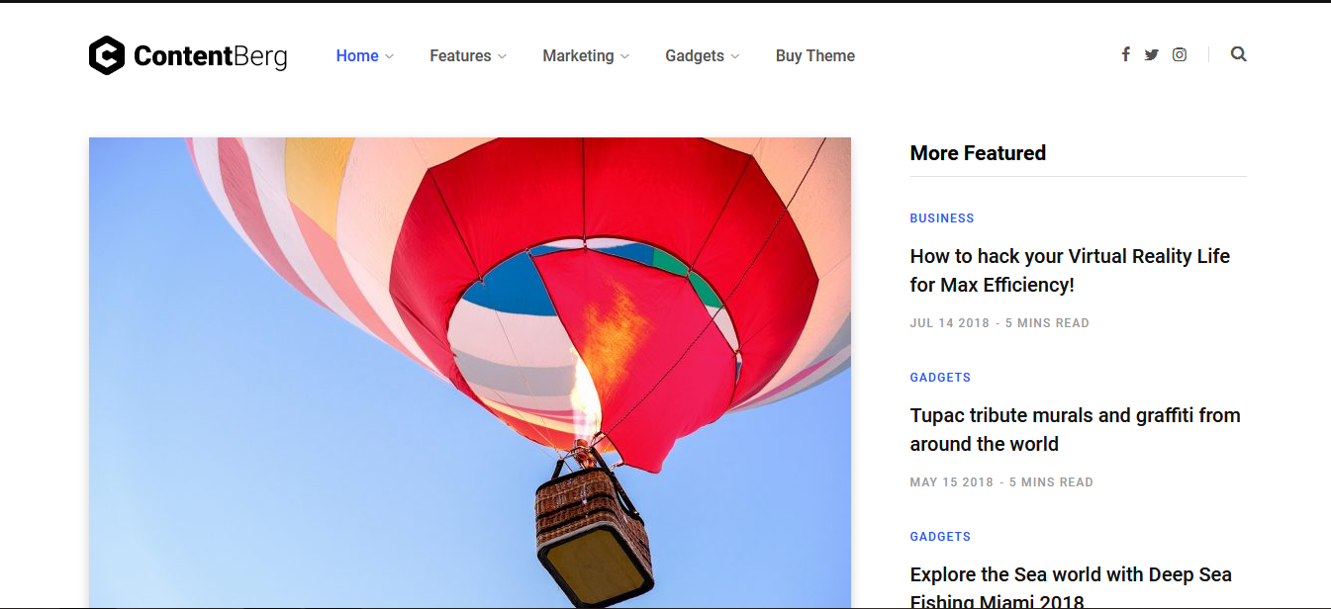Screen dimensions: 1331x609
Task: Open the Marketing submenu chevron
Action: click(x=624, y=56)
